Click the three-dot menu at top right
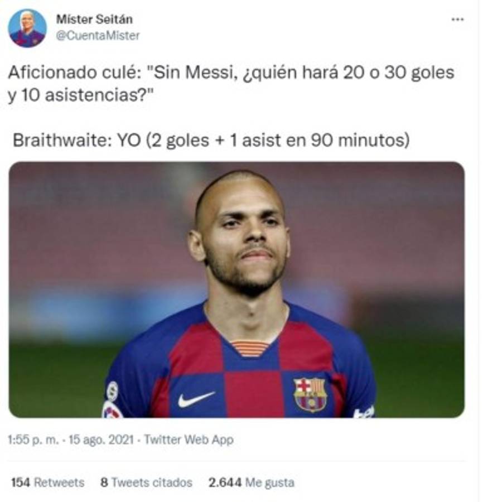 tap(458, 20)
